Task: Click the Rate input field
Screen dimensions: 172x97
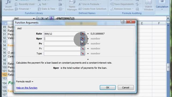Action: (x=62, y=34)
